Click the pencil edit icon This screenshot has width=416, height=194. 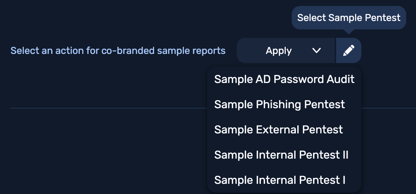[348, 51]
